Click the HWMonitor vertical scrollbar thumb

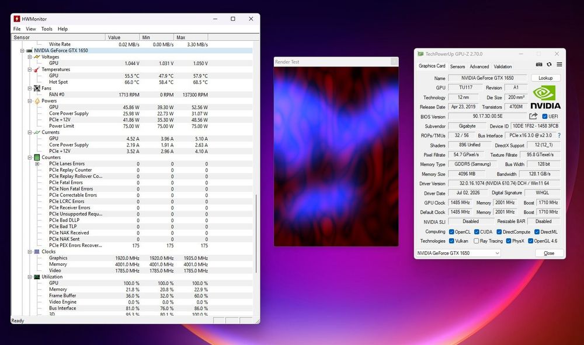click(256, 234)
